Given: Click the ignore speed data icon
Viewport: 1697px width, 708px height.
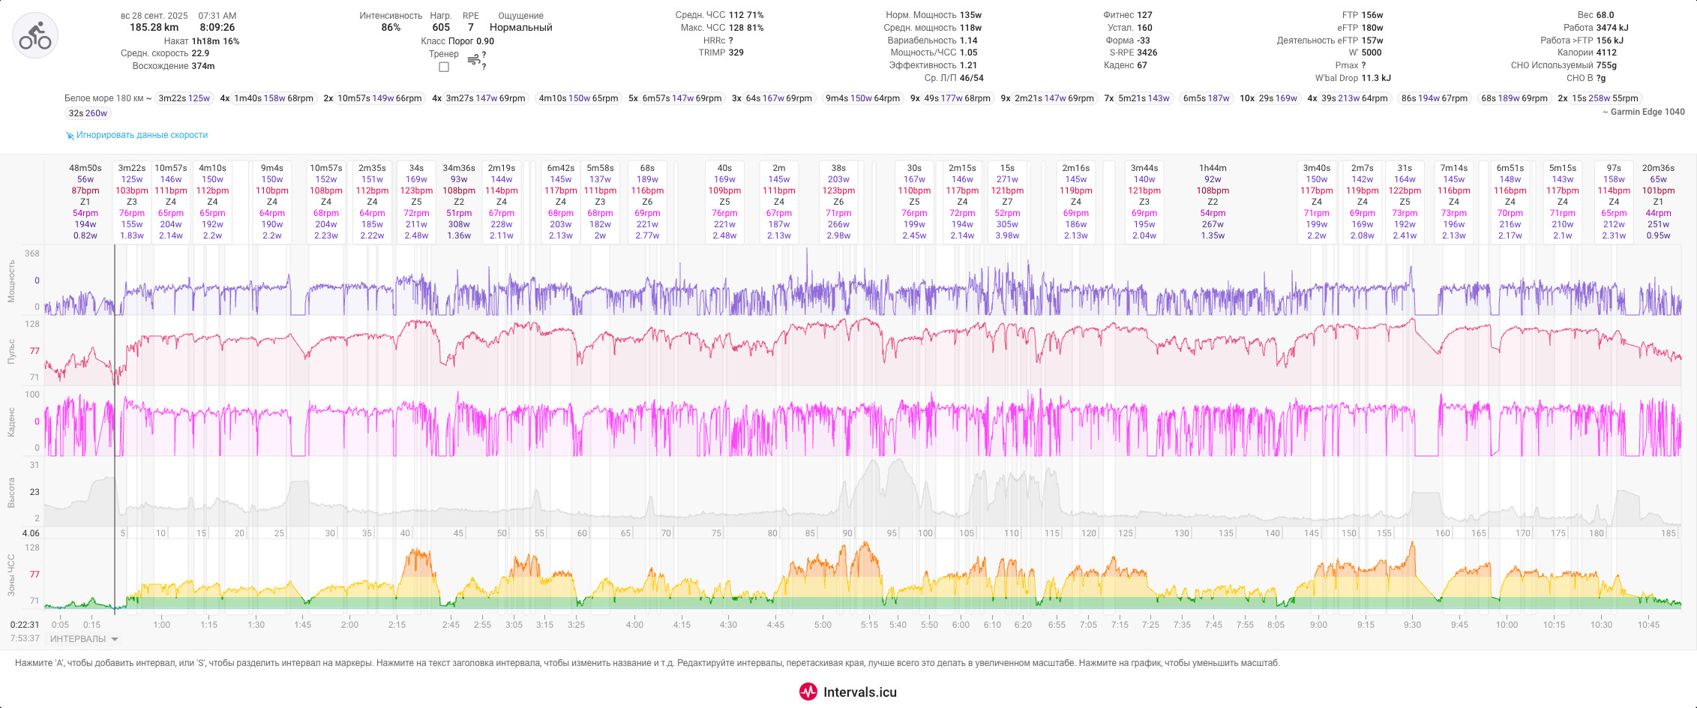Looking at the screenshot, I should (x=70, y=136).
